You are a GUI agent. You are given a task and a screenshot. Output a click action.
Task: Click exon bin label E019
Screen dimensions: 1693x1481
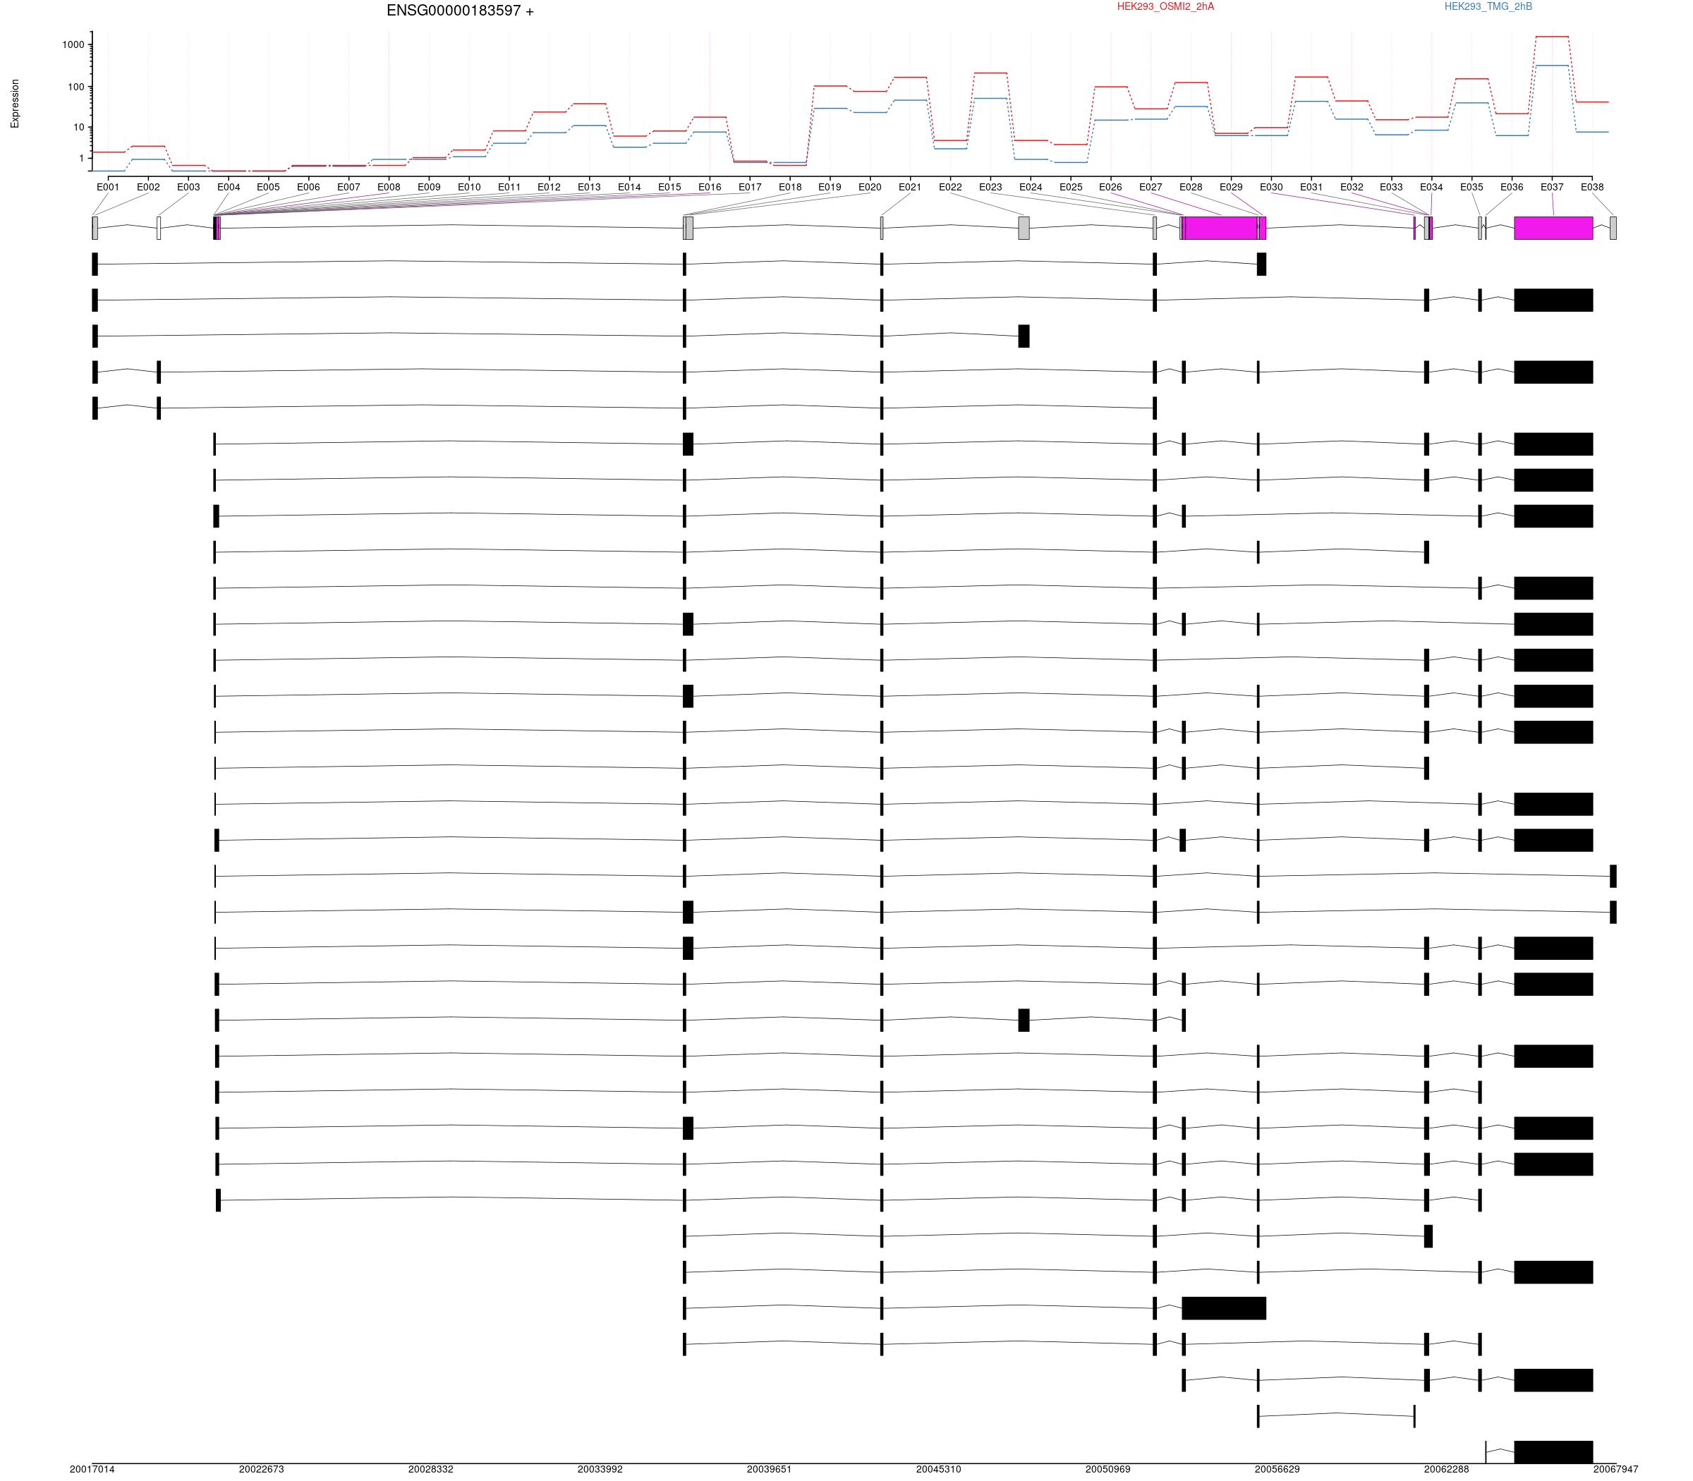tap(830, 188)
